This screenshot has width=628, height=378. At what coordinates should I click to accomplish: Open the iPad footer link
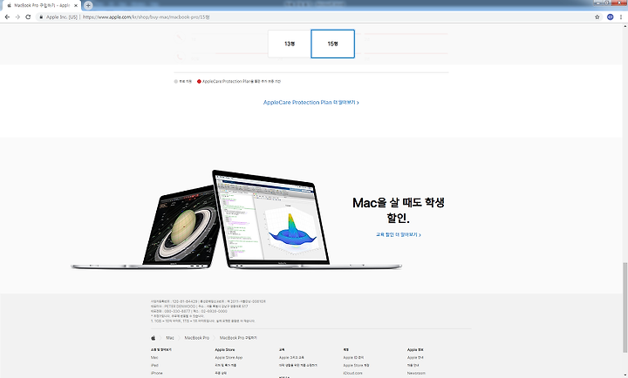click(154, 365)
